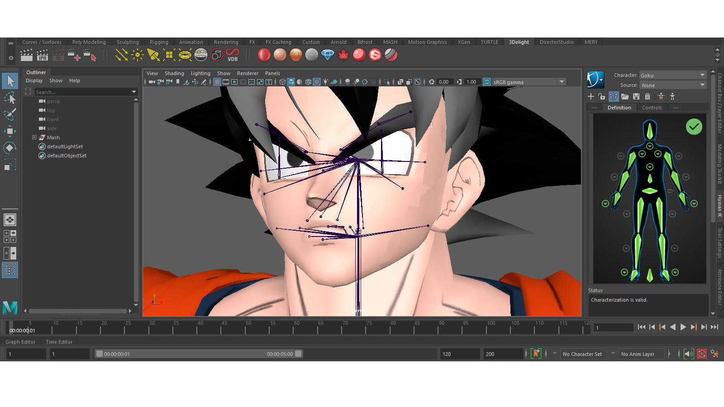The width and height of the screenshot is (724, 407).
Task: Apply the red maple leaf material
Action: (343, 55)
